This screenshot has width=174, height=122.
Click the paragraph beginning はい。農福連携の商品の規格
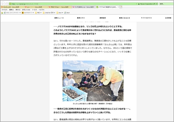[x=92, y=120]
